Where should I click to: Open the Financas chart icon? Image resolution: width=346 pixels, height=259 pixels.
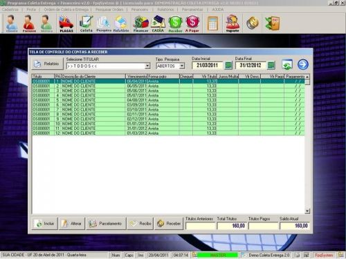[x=140, y=23]
